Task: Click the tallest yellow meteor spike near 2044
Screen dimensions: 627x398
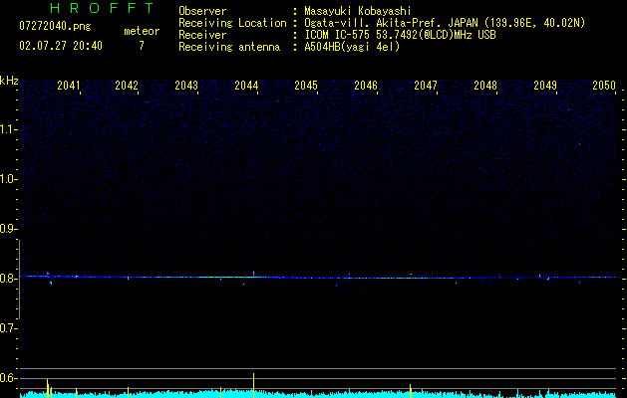Action: 253,385
